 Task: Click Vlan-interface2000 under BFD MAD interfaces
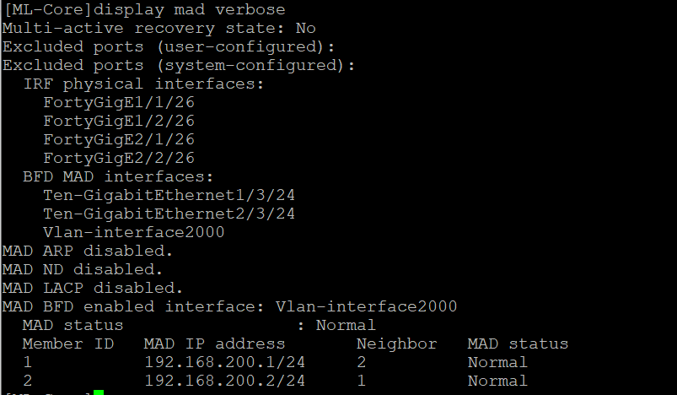134,232
